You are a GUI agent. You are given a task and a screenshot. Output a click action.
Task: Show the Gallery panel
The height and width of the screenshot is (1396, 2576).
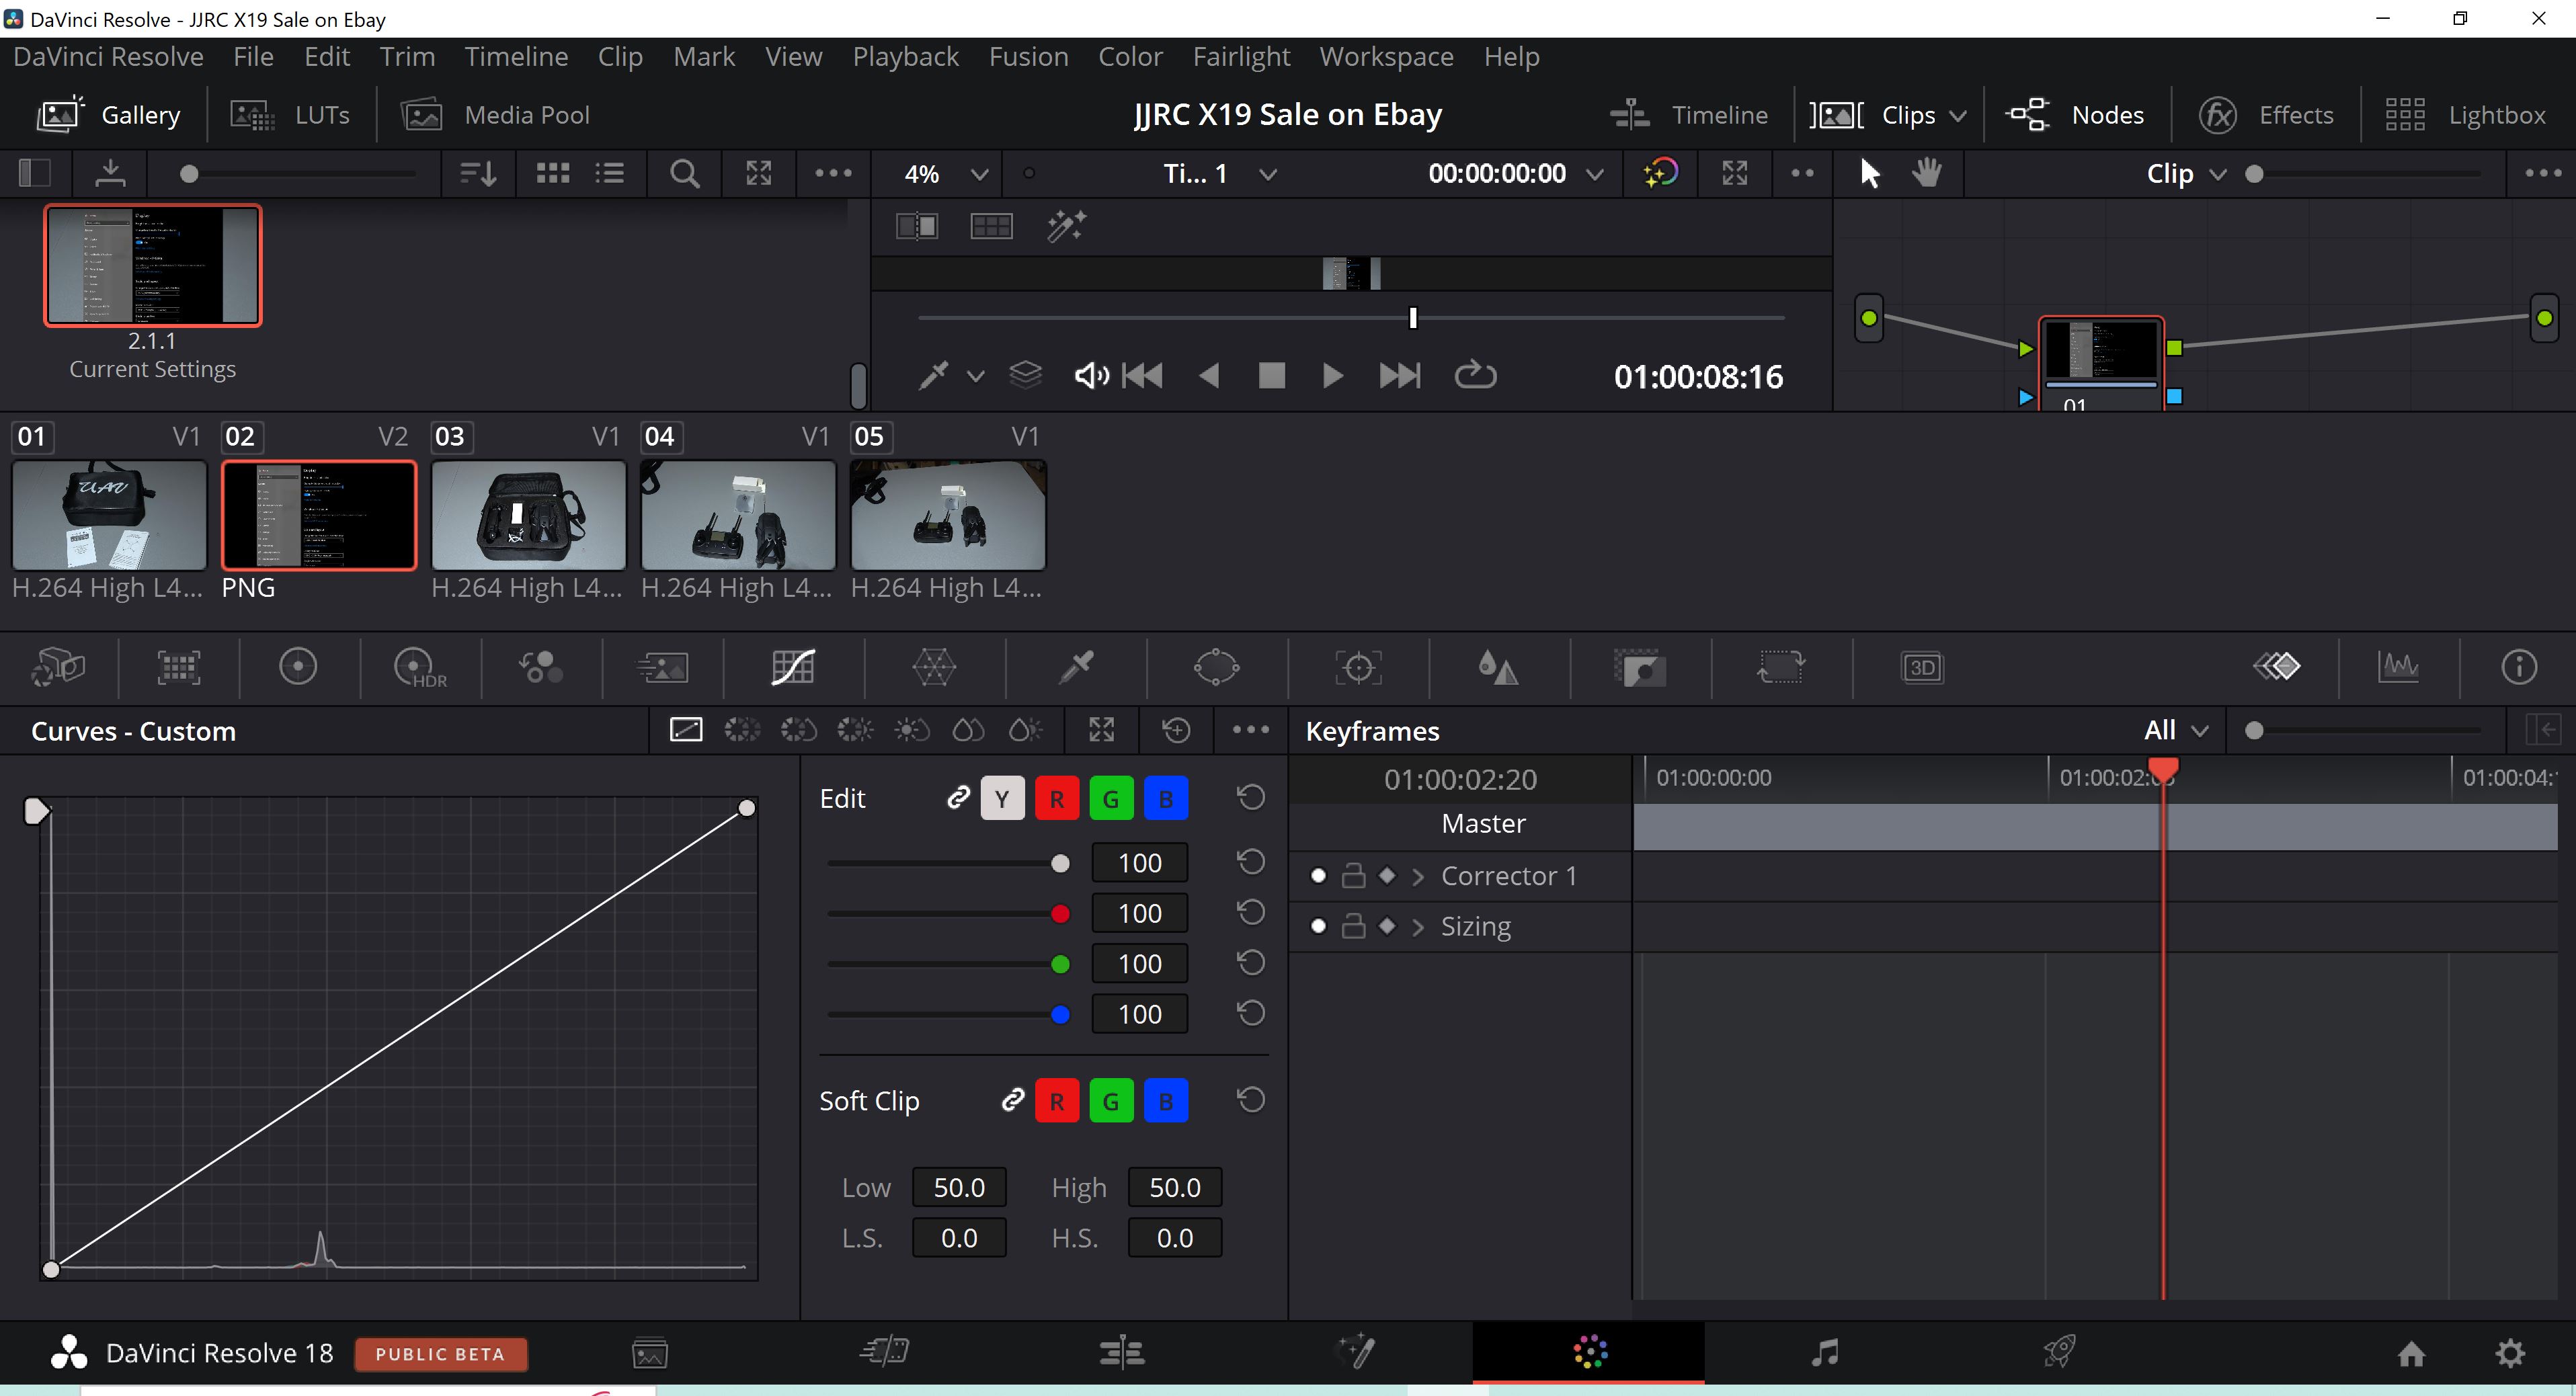point(109,115)
